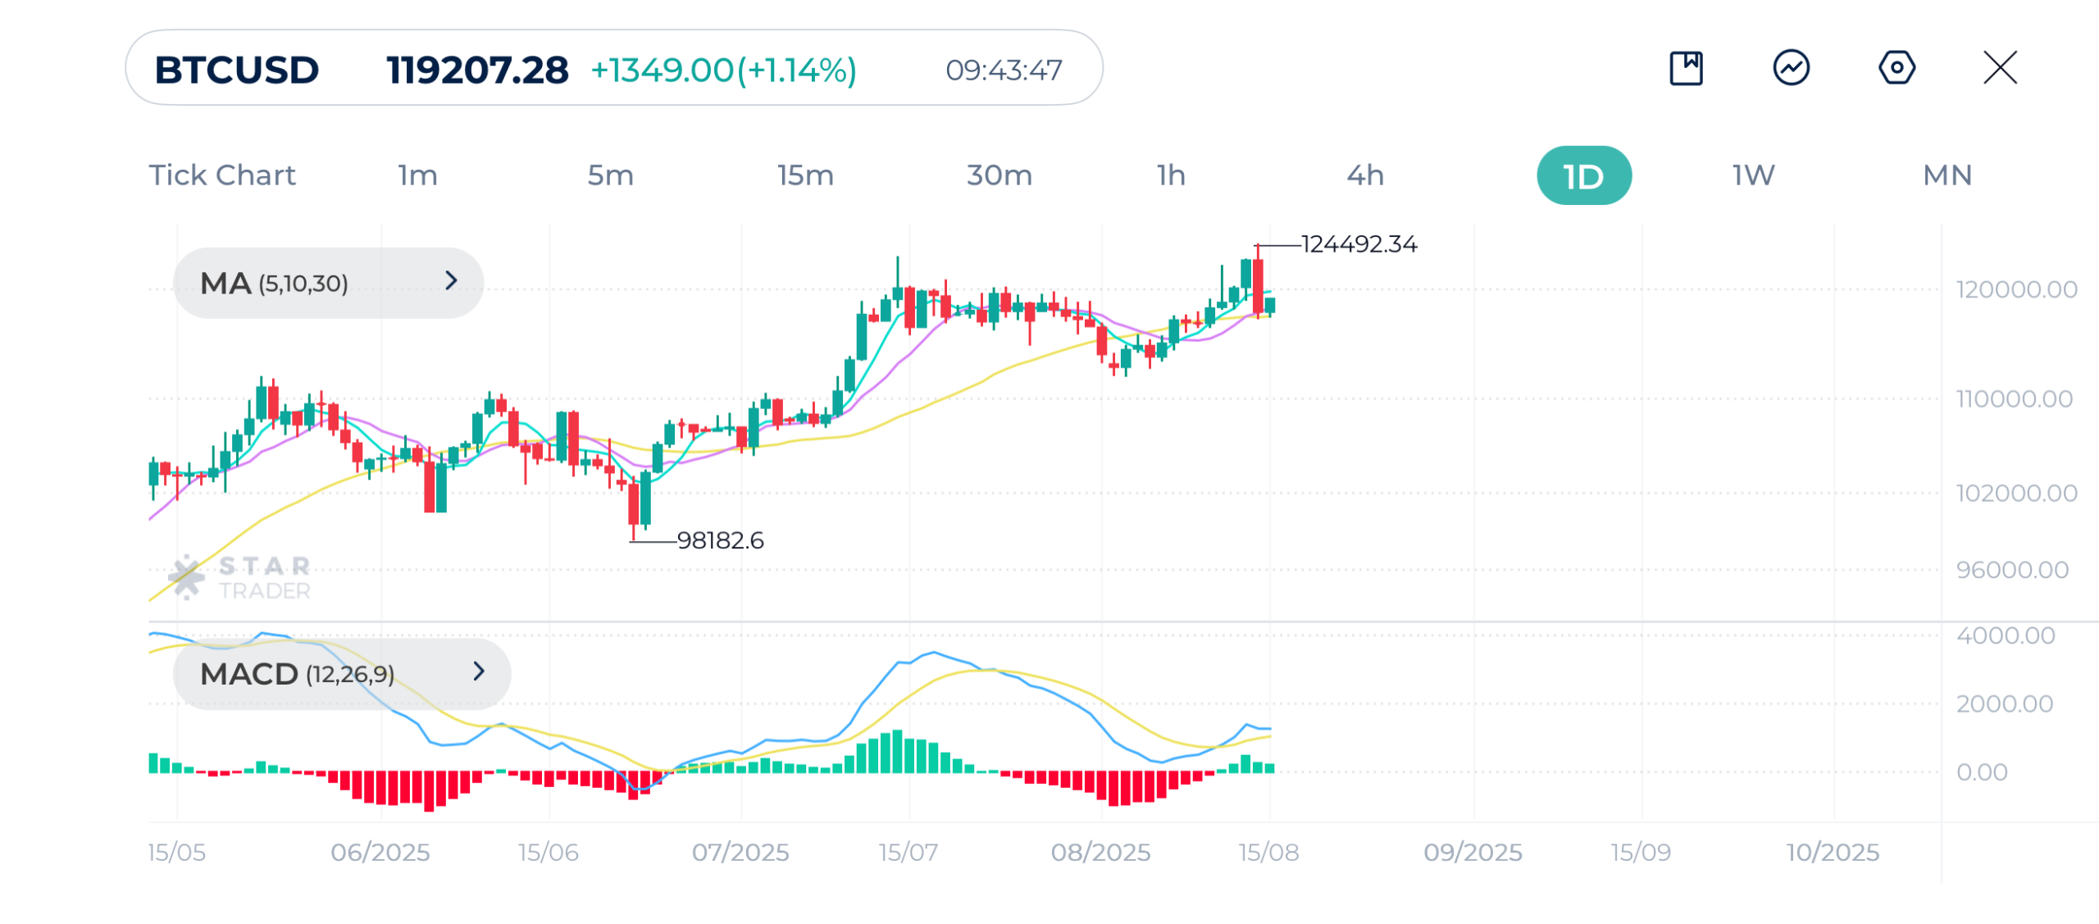Expand the MACD (12,26,9) indicator selector

[341, 674]
